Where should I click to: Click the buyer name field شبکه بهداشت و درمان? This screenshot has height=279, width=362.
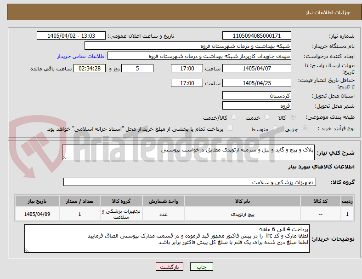[188, 46]
